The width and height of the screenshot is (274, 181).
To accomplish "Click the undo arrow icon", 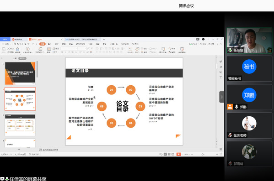I will tap(28, 44).
